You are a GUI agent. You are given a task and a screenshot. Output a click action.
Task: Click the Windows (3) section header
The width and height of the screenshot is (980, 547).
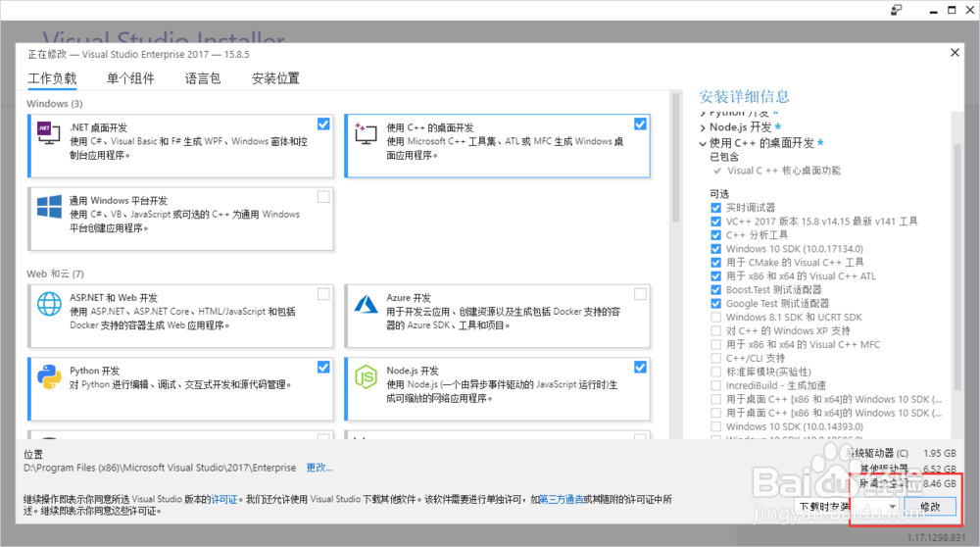54,104
